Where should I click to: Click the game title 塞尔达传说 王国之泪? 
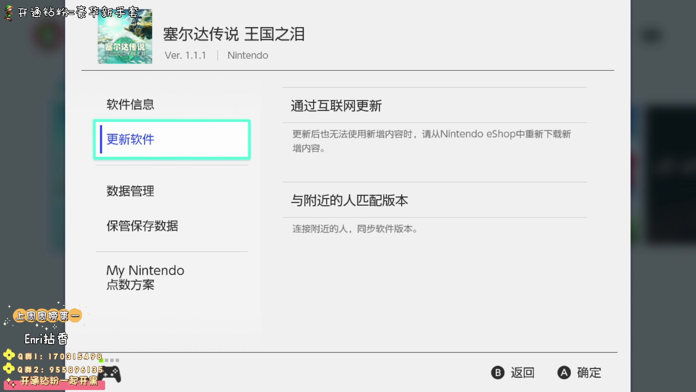233,34
